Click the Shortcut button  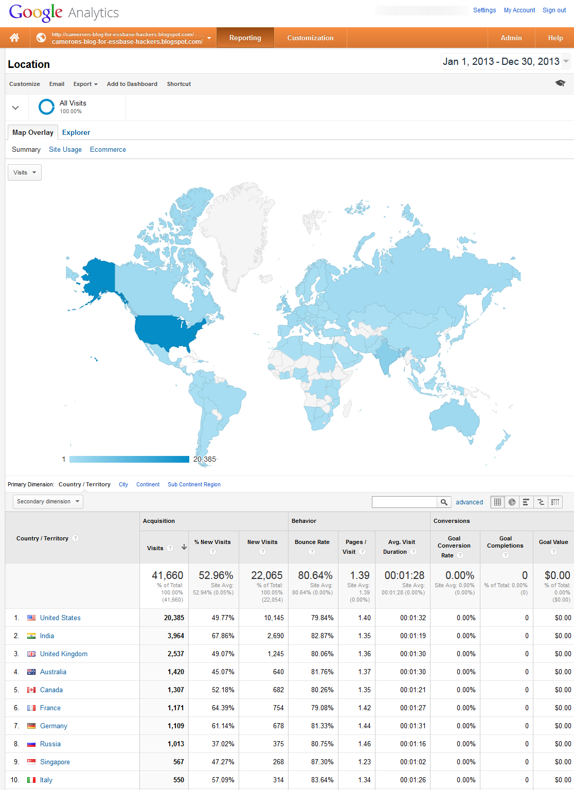179,84
